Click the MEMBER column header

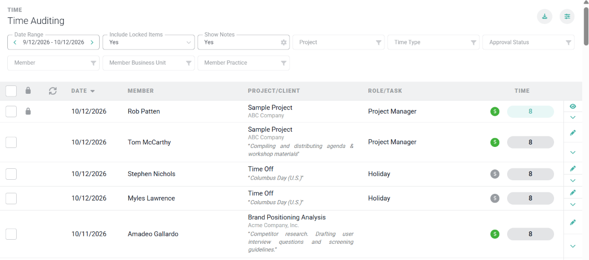click(x=140, y=91)
